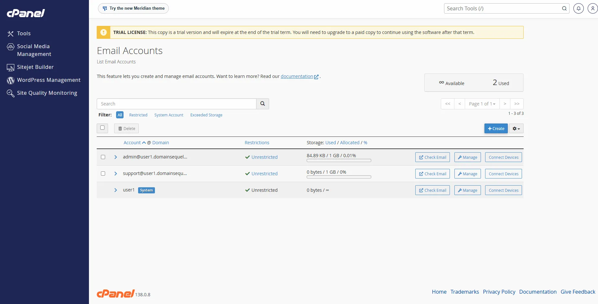Viewport: 598px width, 304px height.
Task: Expand the user1 system account row
Action: tap(115, 190)
